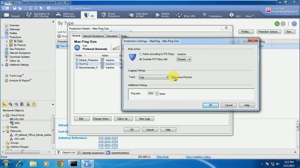Expand Address Ranges folder
Screen dimensions: 300x168
point(4,147)
